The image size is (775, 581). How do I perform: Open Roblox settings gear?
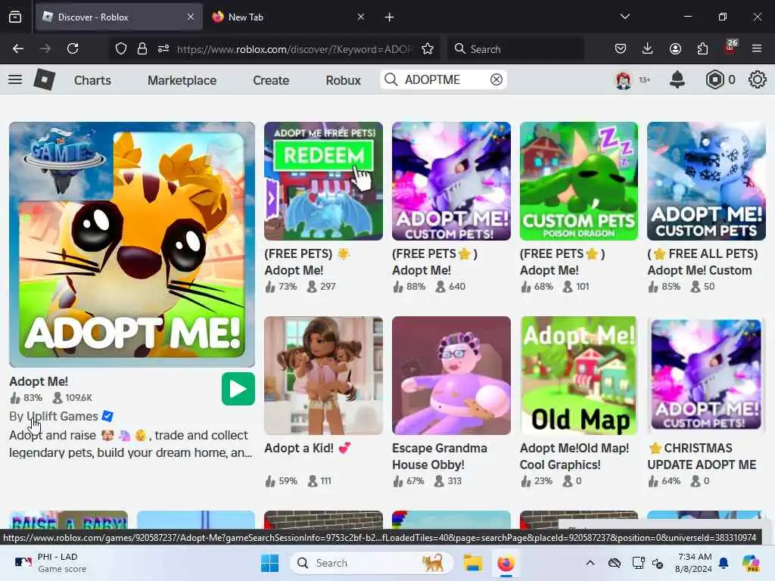pyautogui.click(x=757, y=79)
